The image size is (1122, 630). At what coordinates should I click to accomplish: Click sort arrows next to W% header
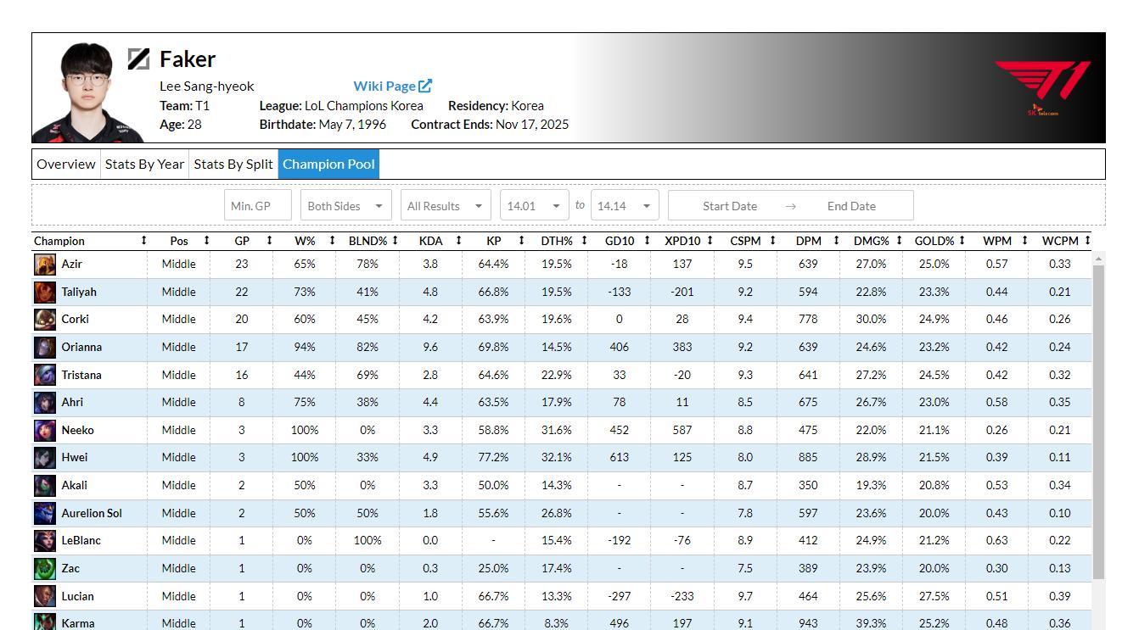[x=332, y=241]
